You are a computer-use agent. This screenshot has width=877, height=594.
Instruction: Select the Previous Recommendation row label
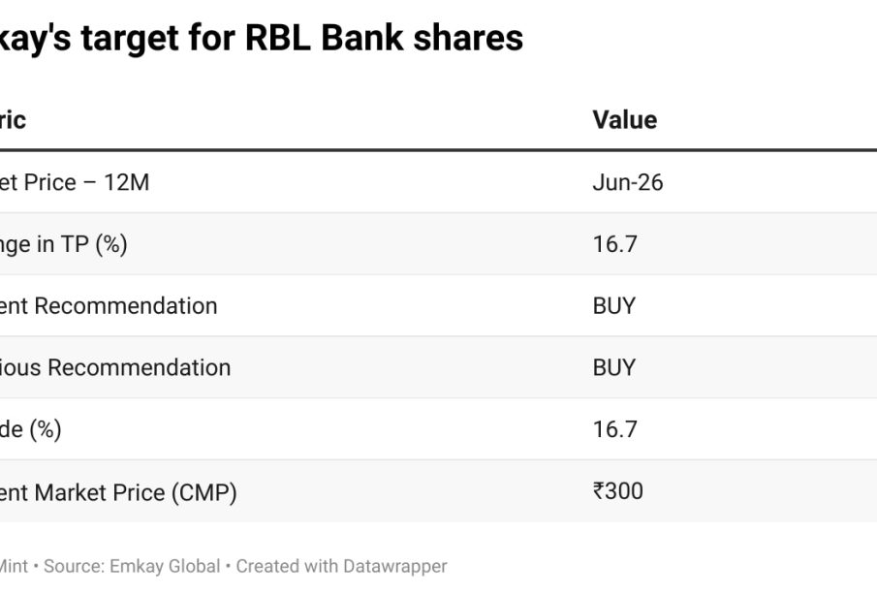[x=115, y=368]
